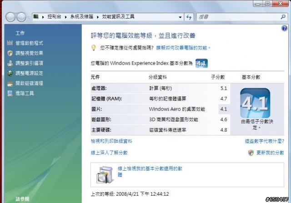
Task: Open 進階工具 task link
Action: 25,93
